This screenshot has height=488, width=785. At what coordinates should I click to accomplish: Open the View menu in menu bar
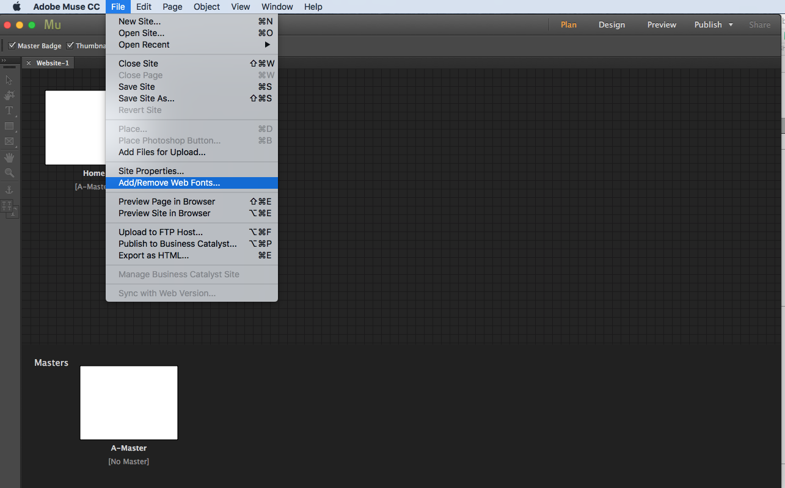click(241, 7)
